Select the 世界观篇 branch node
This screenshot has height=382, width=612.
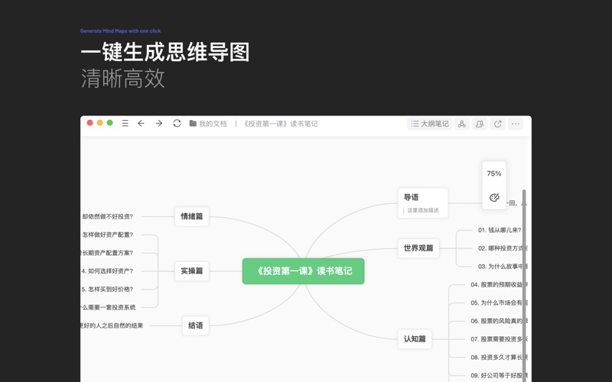pyautogui.click(x=418, y=248)
